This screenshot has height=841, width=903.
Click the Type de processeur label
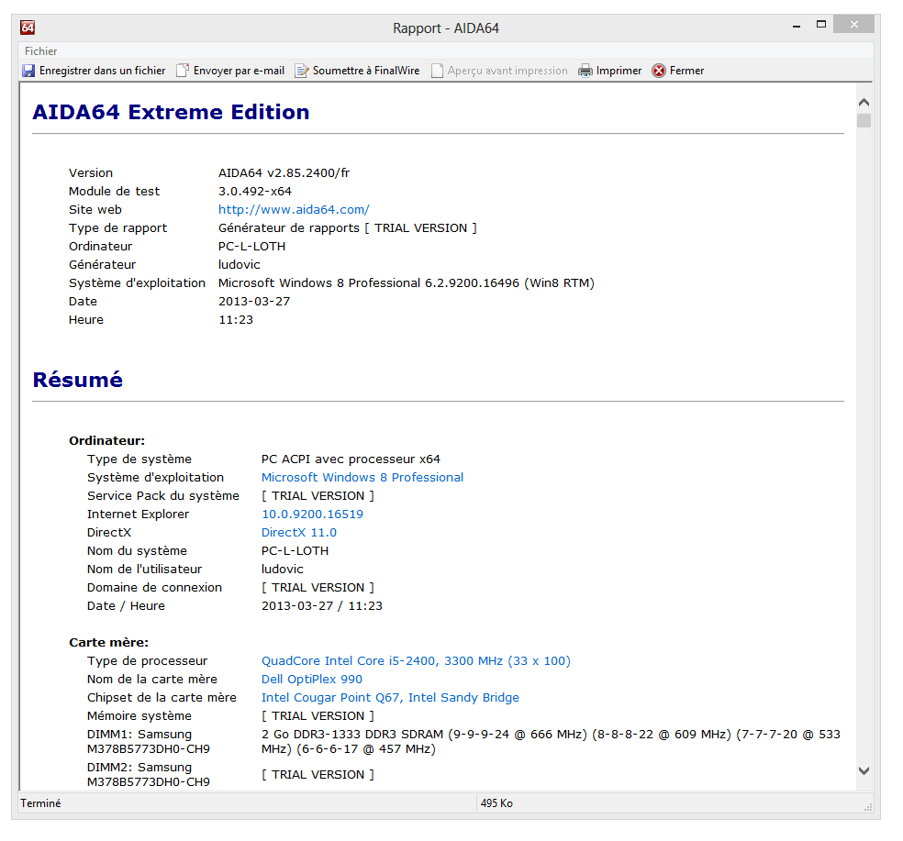pos(147,661)
